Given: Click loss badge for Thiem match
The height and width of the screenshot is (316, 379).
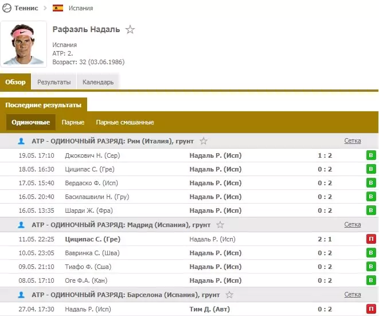Looking at the screenshot, I should 371,309.
